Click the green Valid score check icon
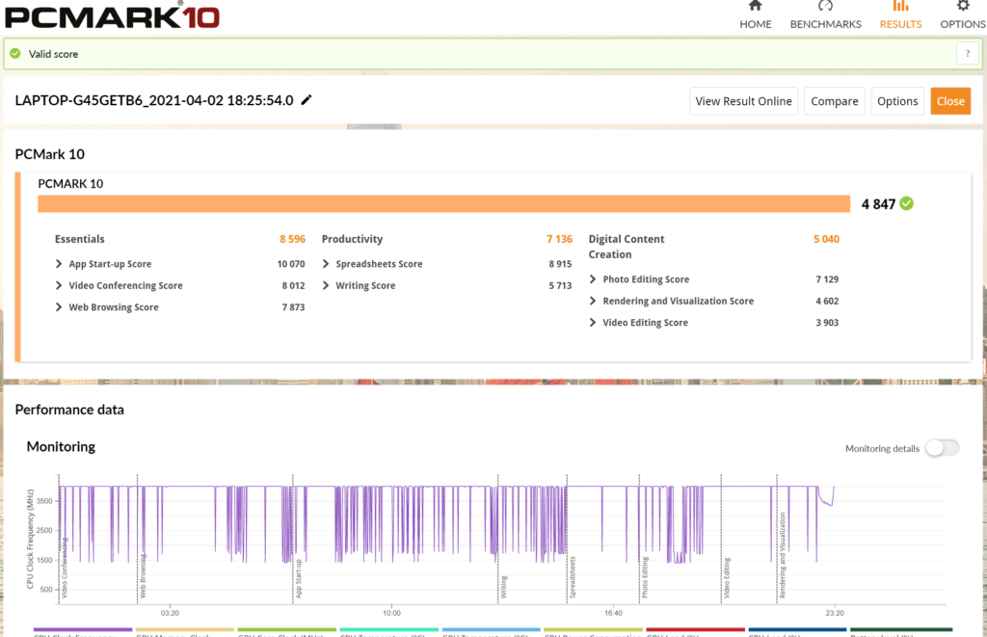Viewport: 987px width, 637px height. [x=15, y=54]
